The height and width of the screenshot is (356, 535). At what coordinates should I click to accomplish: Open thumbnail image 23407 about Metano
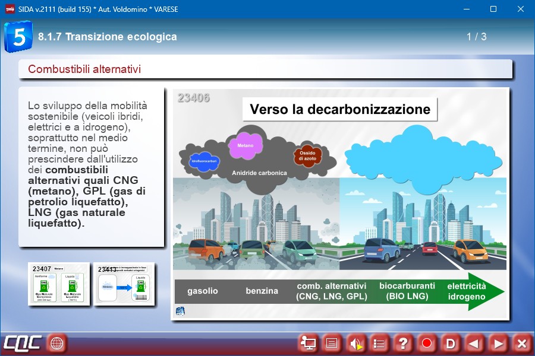[x=59, y=284]
